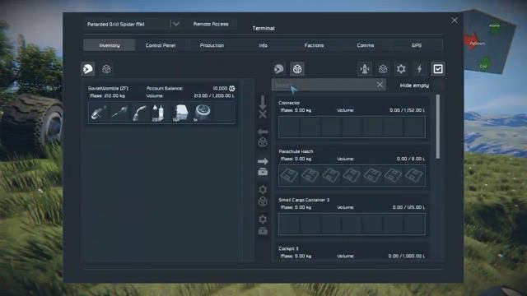This screenshot has height=296, width=527.
Task: Click the right inventory list scrollbar
Action: point(437,127)
